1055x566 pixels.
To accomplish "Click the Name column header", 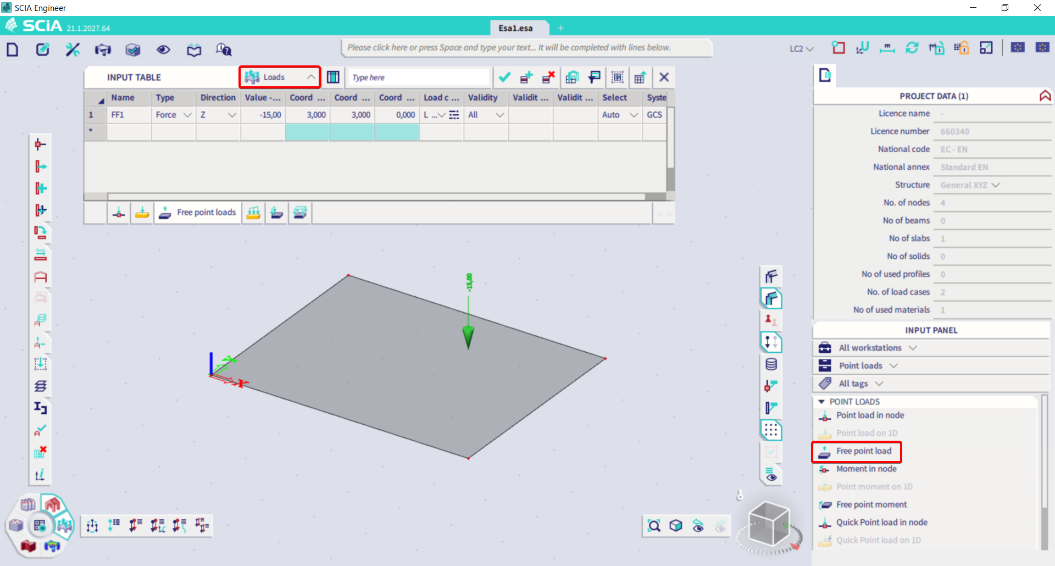I will click(129, 97).
